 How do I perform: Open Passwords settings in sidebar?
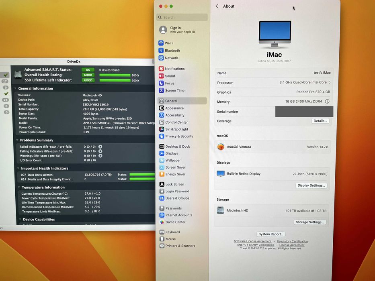point(170,208)
